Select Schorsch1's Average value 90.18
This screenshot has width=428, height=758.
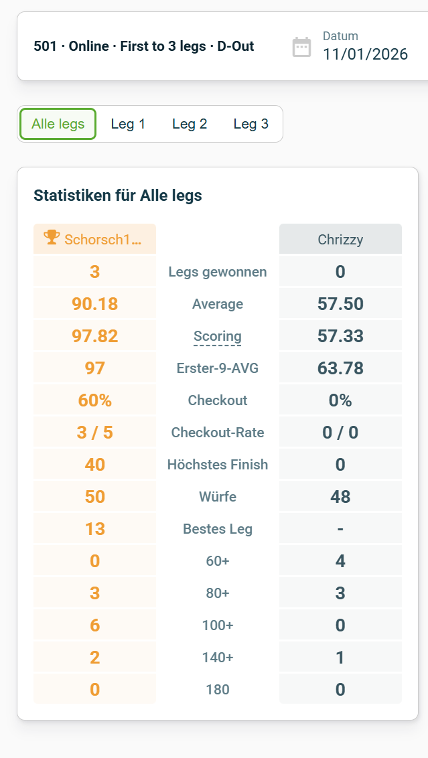(x=94, y=303)
